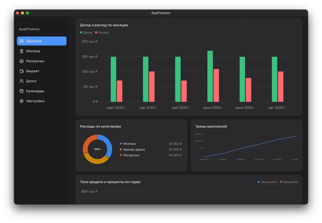The width and height of the screenshot is (322, 223).
Task: Switch to the Бюджет section
Action: [42, 71]
